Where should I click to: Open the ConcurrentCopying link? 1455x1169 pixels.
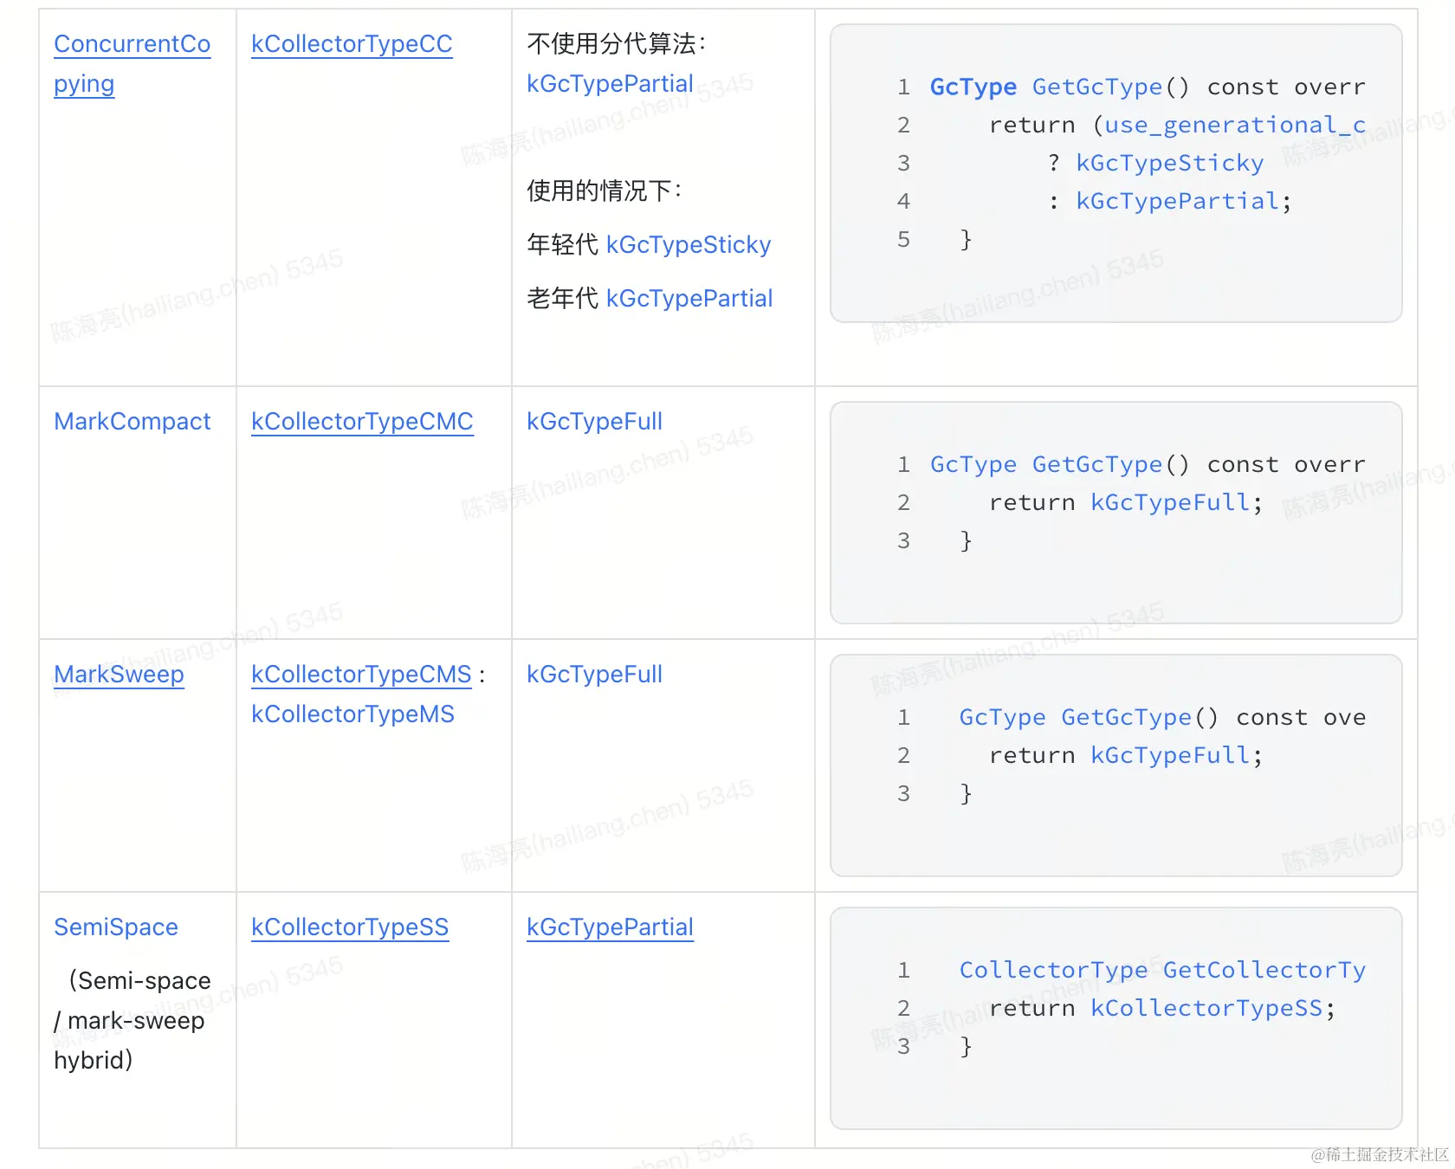point(132,63)
